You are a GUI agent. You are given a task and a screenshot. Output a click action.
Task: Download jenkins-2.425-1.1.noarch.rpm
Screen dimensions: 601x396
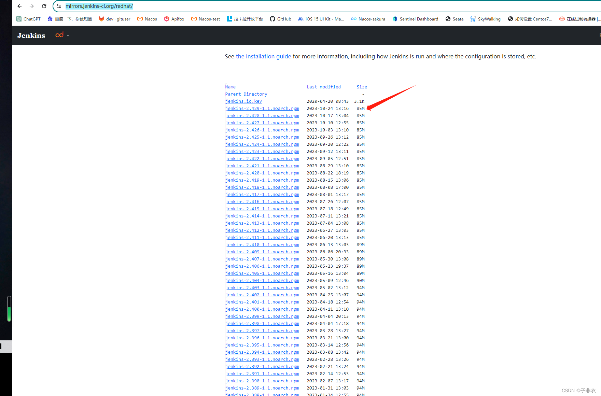click(x=262, y=137)
